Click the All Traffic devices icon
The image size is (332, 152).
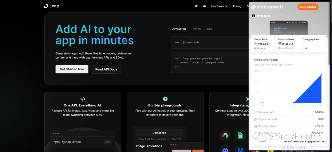click(280, 65)
